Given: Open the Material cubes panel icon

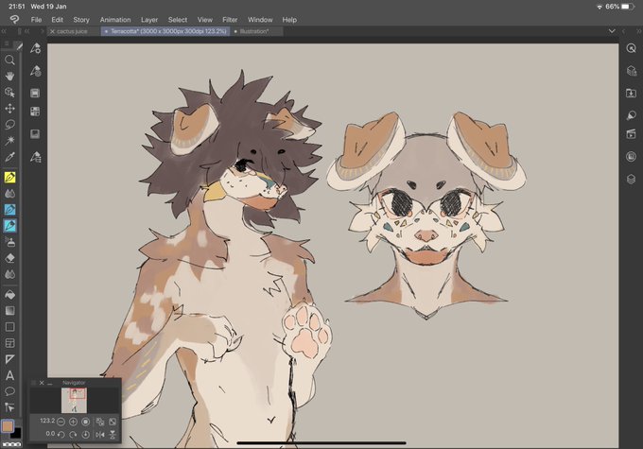Looking at the screenshot, I should coord(631,71).
